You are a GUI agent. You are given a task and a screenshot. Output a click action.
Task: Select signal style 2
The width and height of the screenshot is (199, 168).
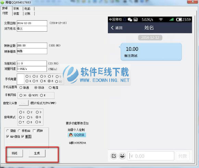(28, 112)
